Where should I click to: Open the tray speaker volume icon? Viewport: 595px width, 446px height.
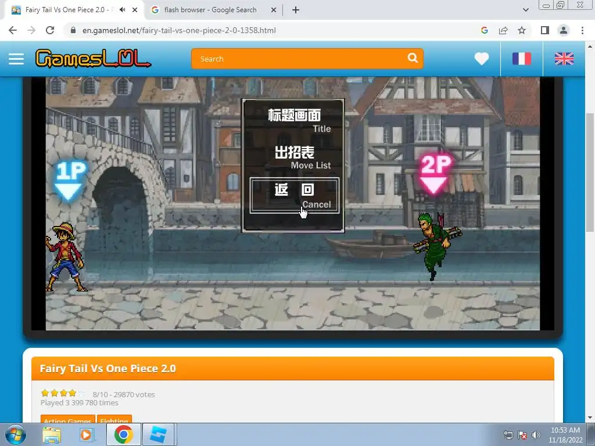[x=536, y=435]
